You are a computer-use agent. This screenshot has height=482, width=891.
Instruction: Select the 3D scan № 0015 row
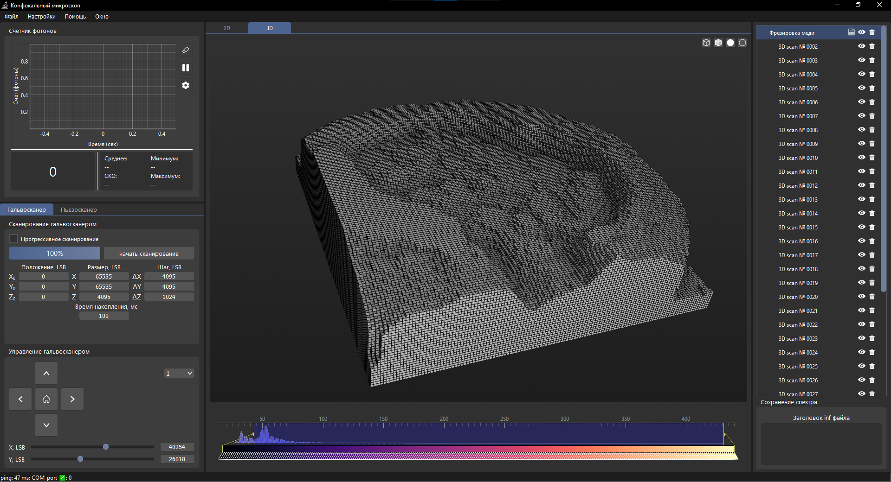point(820,227)
